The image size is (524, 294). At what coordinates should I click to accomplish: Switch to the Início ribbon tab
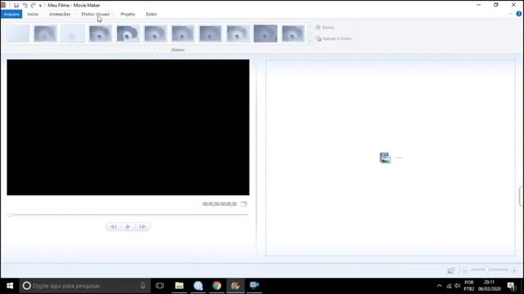tap(33, 14)
